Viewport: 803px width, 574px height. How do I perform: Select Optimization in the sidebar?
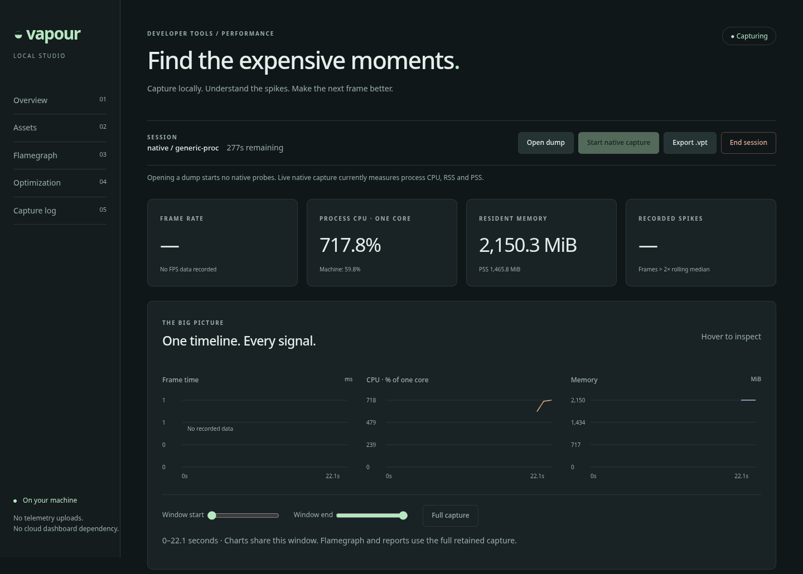point(60,183)
